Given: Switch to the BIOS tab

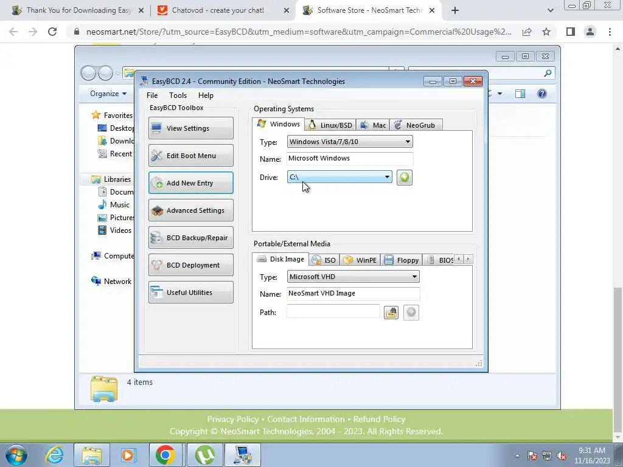Looking at the screenshot, I should (439, 260).
